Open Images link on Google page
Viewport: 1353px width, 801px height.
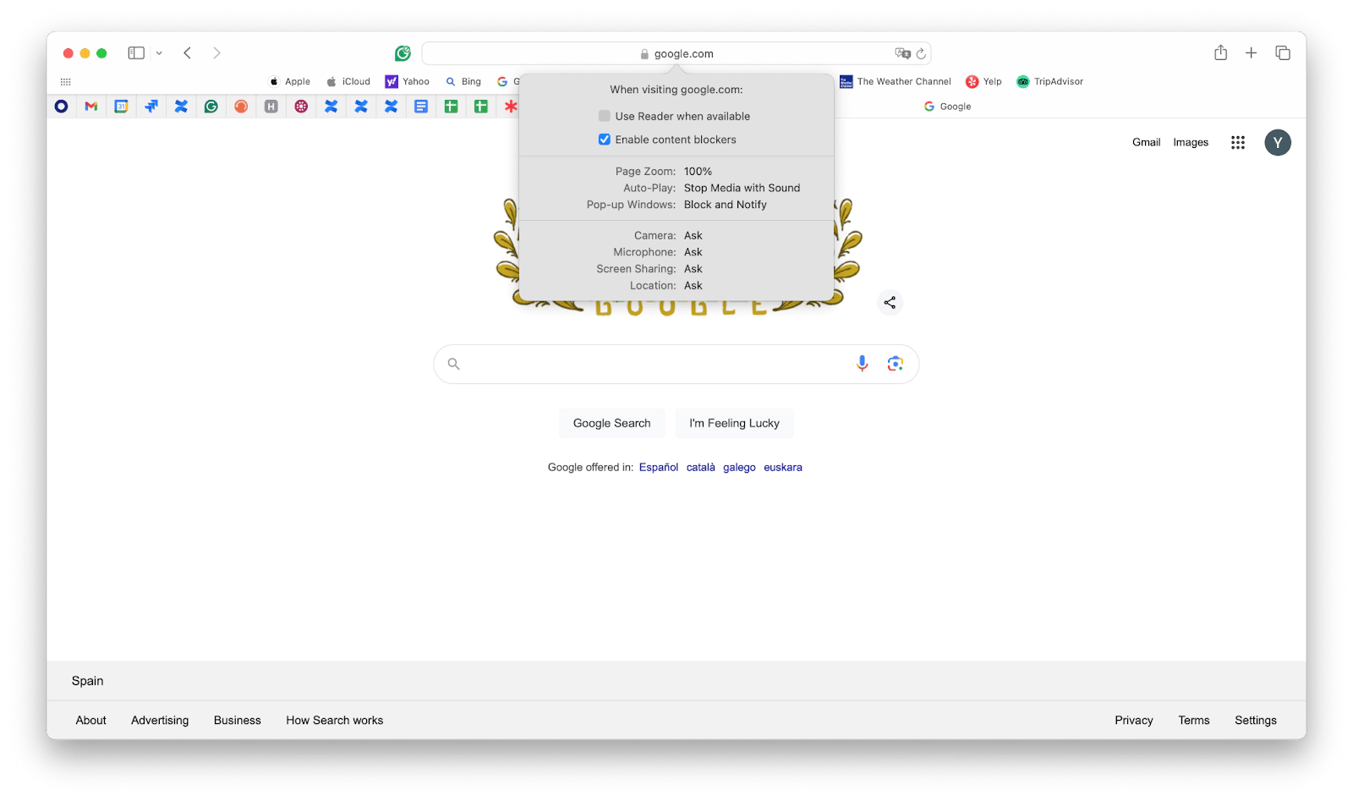(1191, 142)
